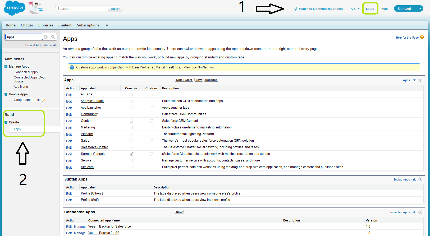Focus the sidebar quick find field containing apps
This screenshot has width=430, height=236.
24,37
